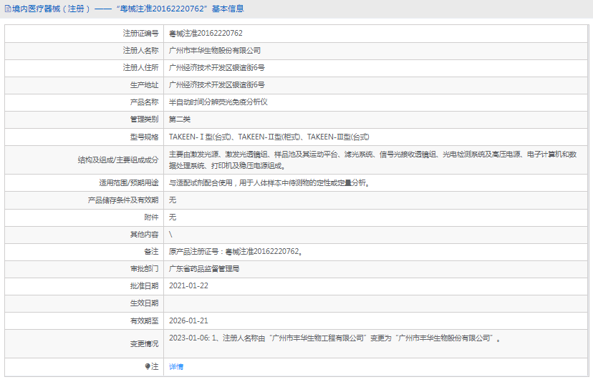Click the 型号规格 label
The image size is (593, 382).
pyautogui.click(x=144, y=137)
